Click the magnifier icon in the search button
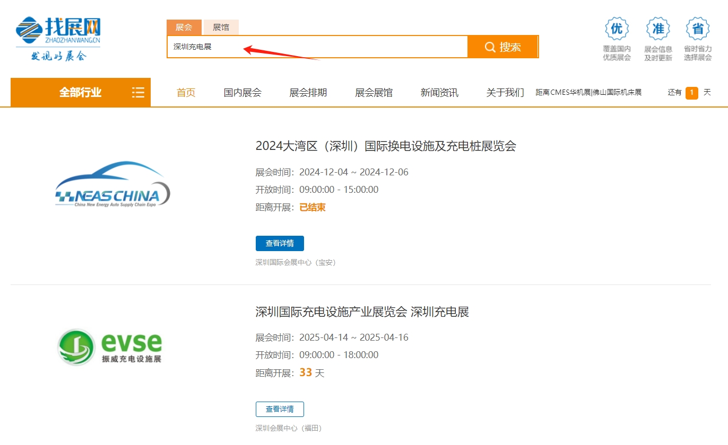728x445 pixels. pyautogui.click(x=490, y=47)
